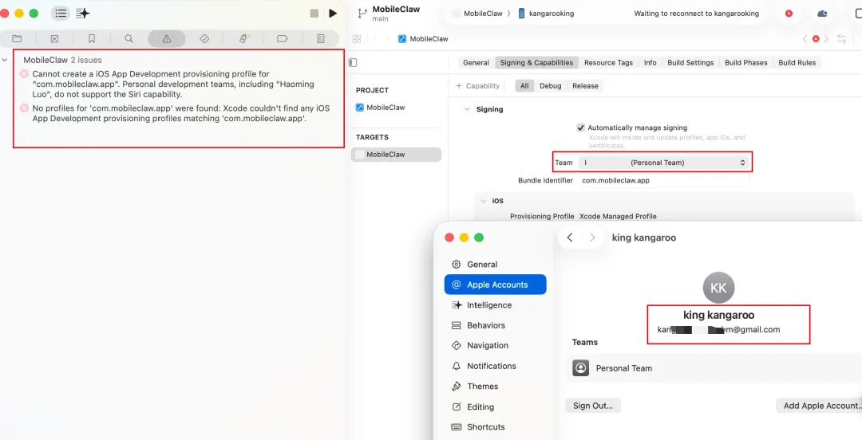Viewport: 862px width, 440px height.
Task: Collapse the MobileClaw 2 issues group
Action: 5,60
